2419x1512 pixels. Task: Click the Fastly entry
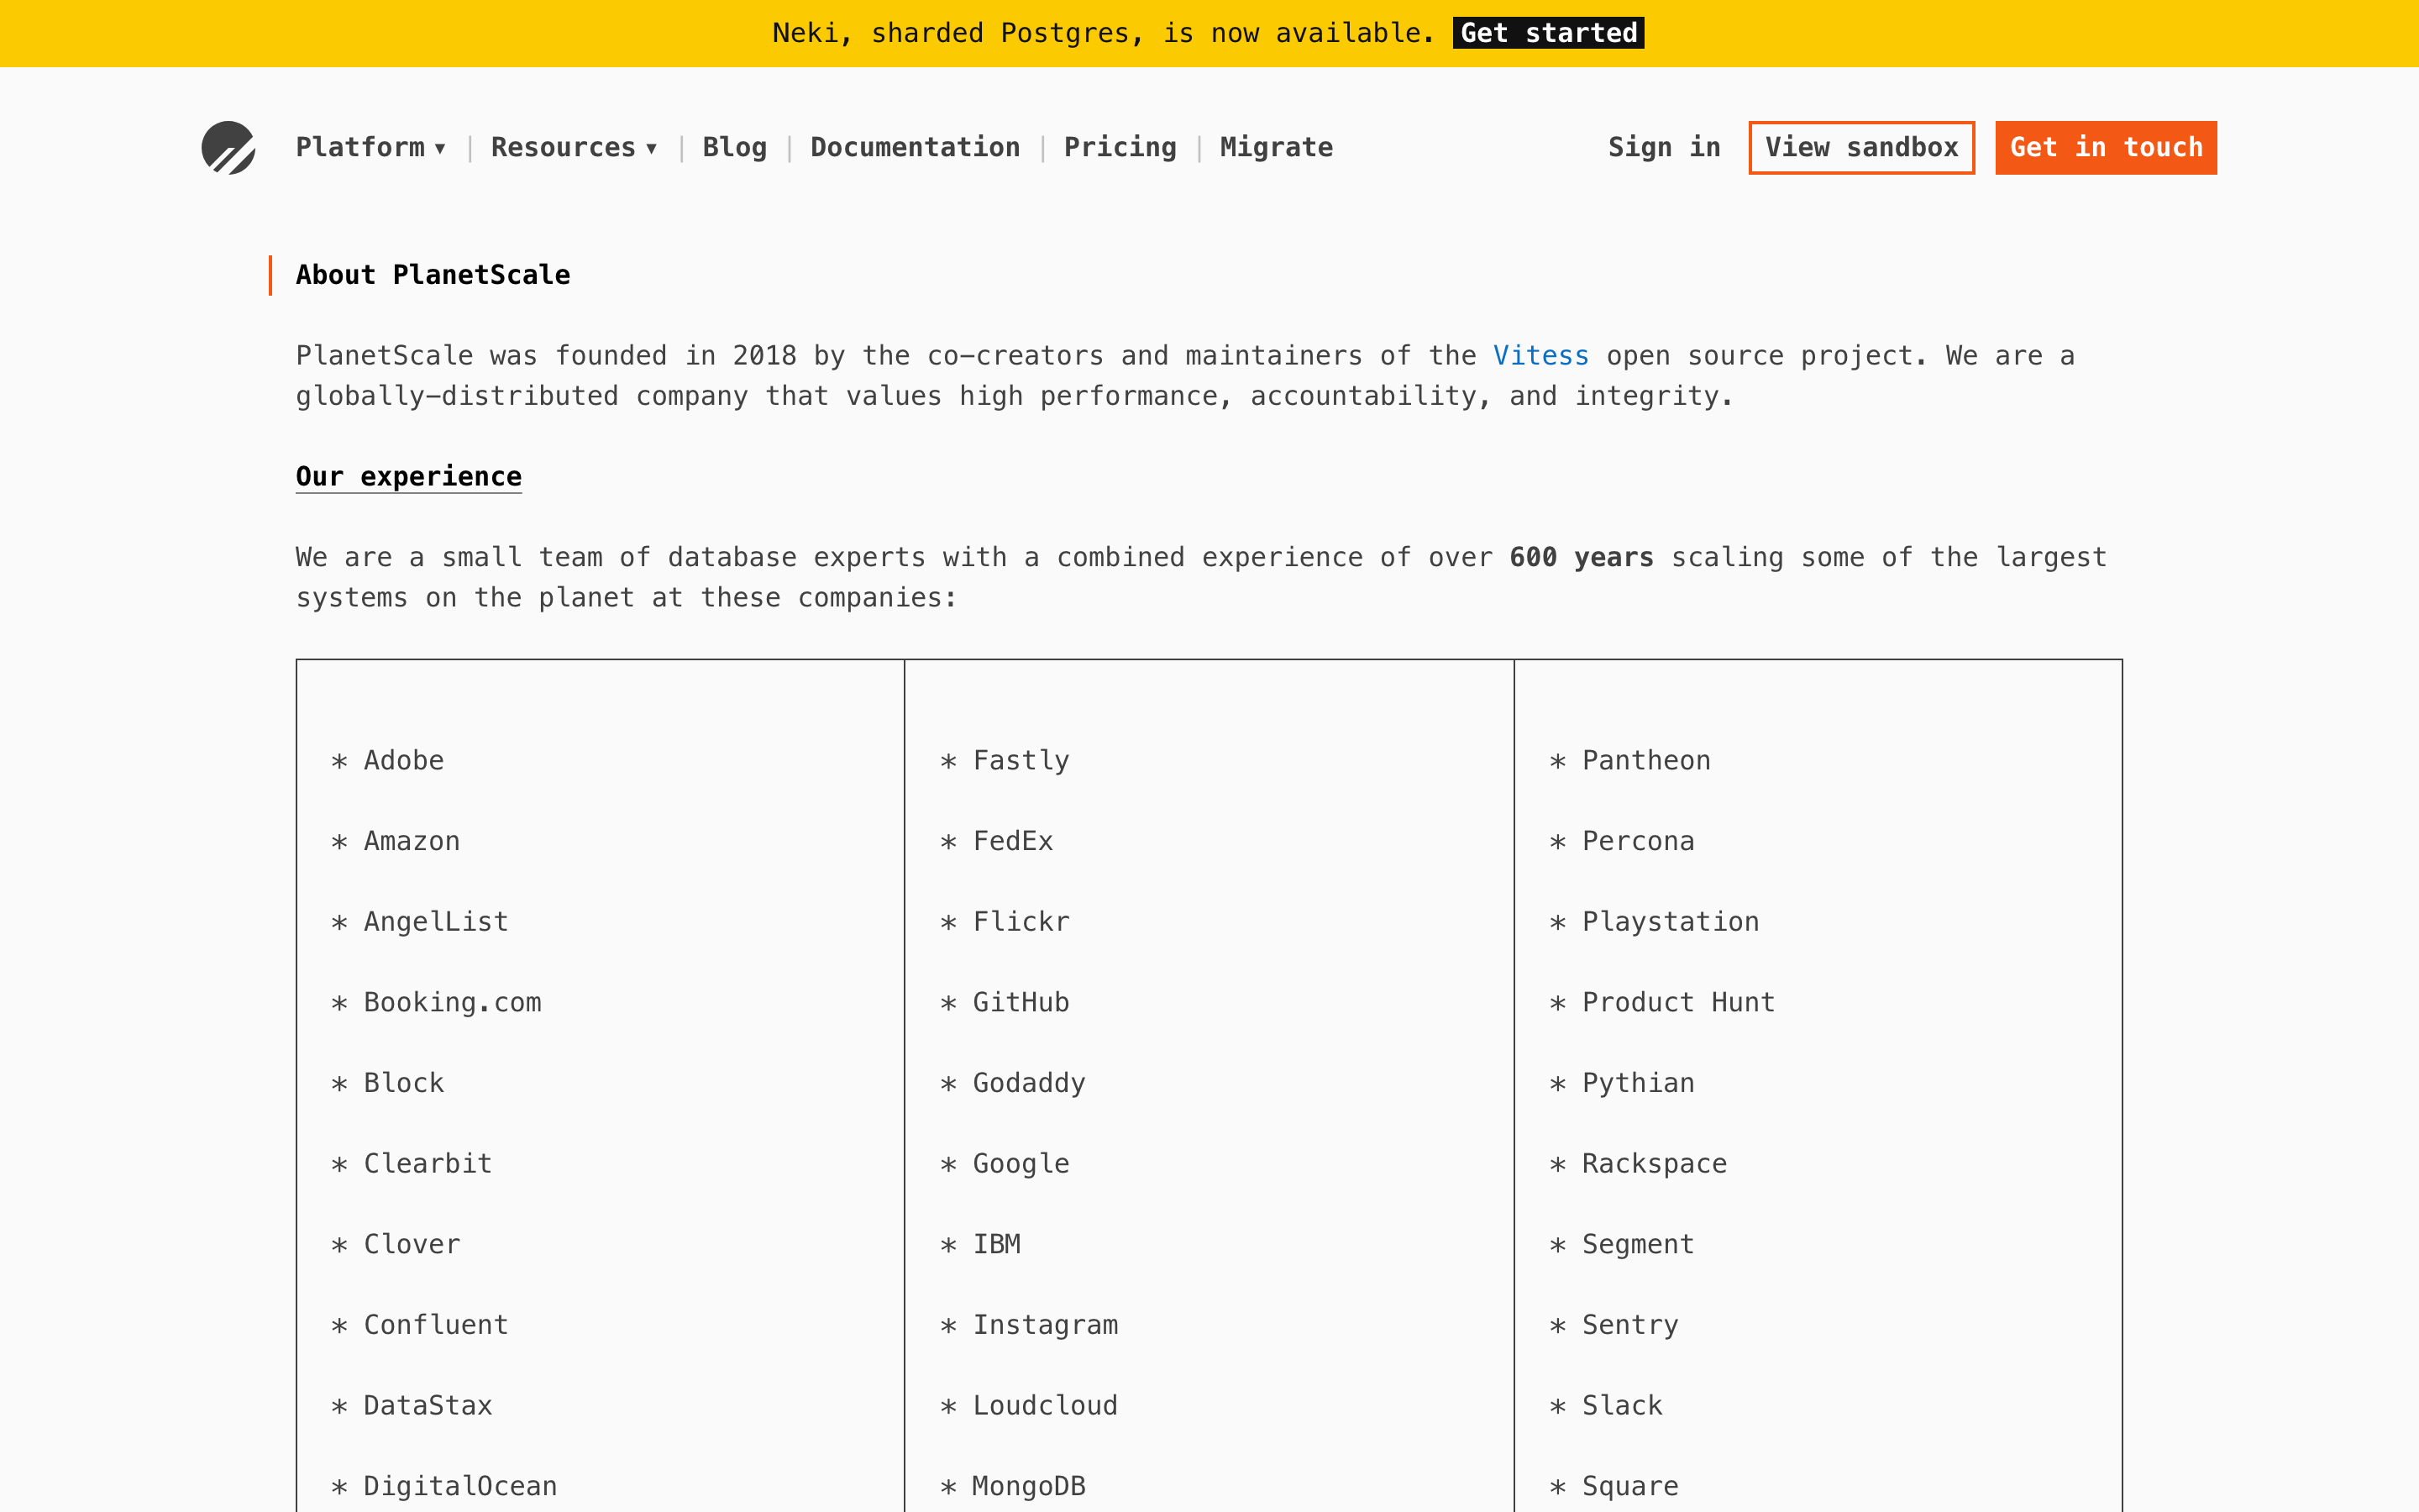(x=1021, y=761)
